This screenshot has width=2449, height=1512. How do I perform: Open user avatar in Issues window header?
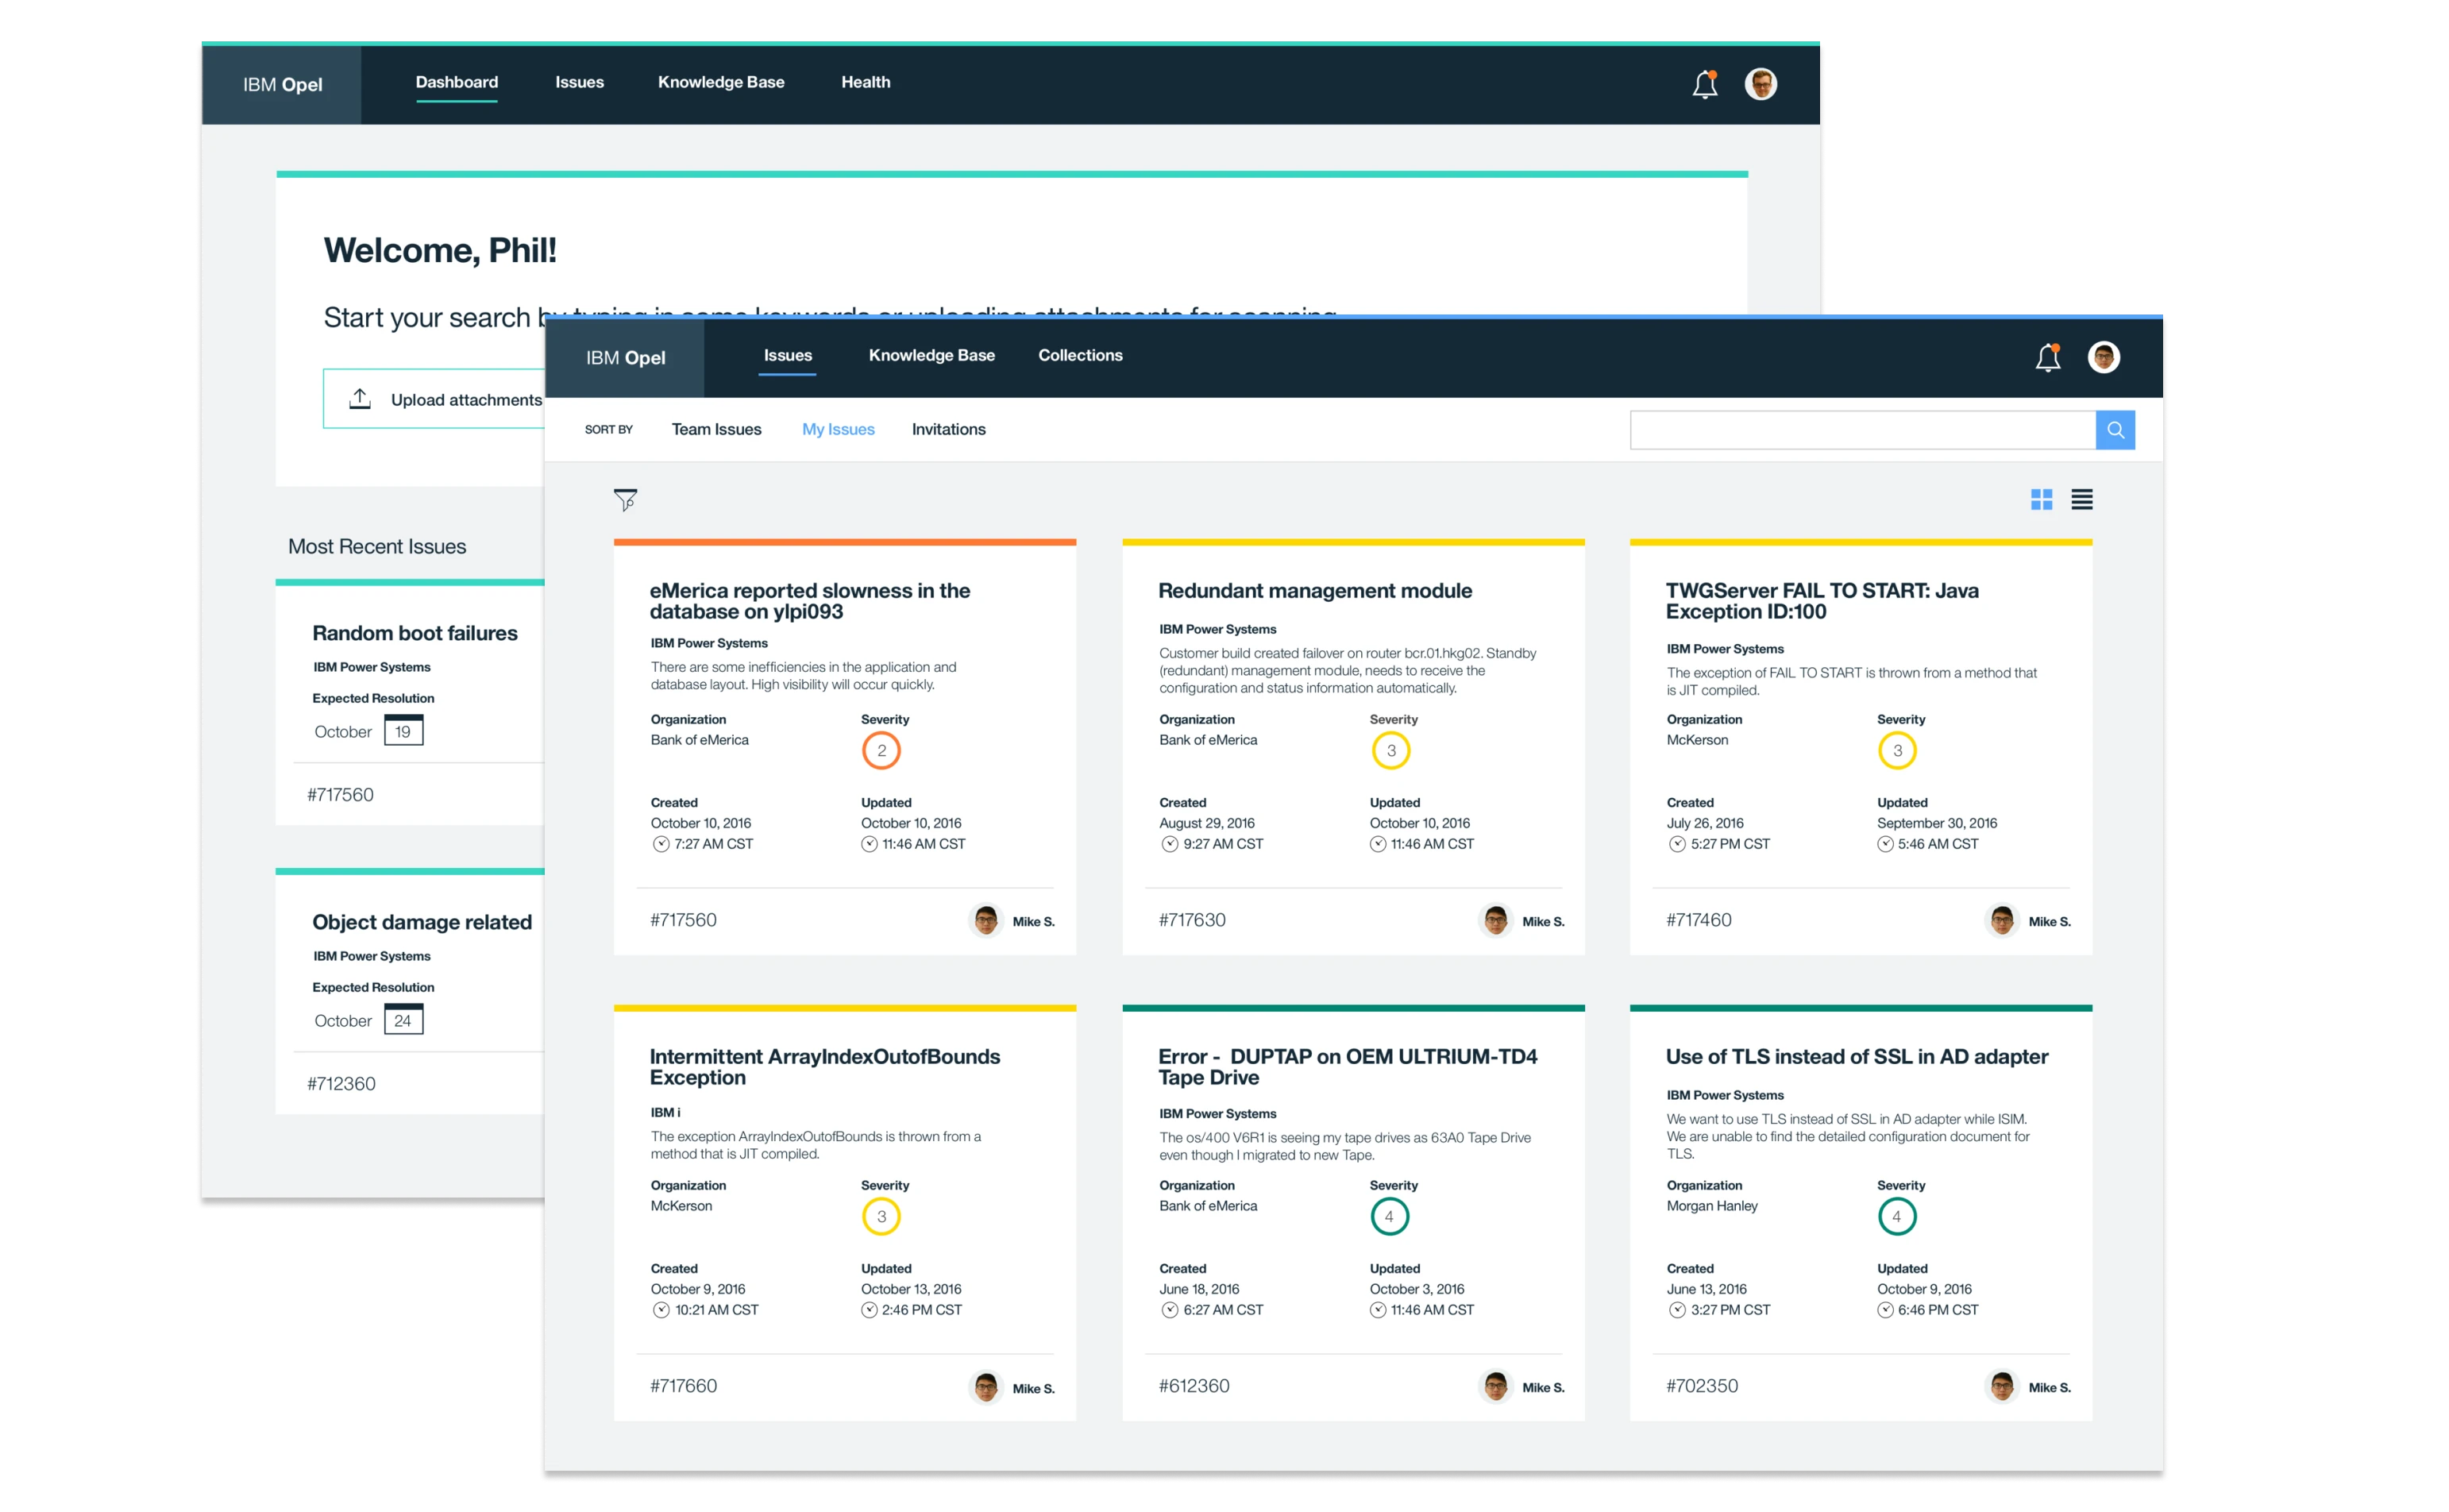coord(2103,357)
